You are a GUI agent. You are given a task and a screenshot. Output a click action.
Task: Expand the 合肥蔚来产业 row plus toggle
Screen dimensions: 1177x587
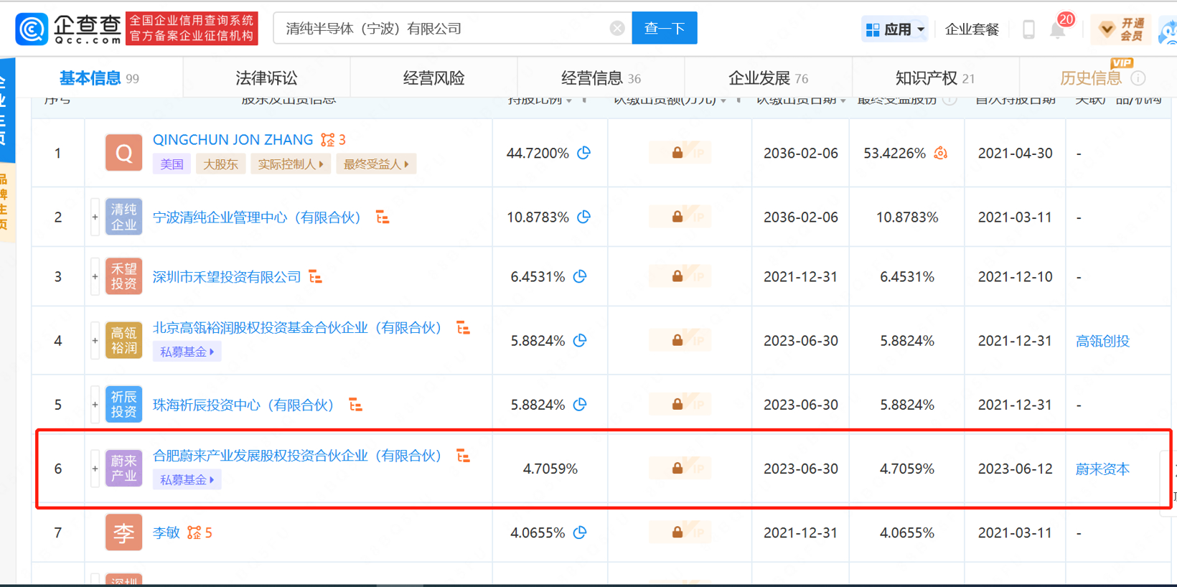point(95,469)
